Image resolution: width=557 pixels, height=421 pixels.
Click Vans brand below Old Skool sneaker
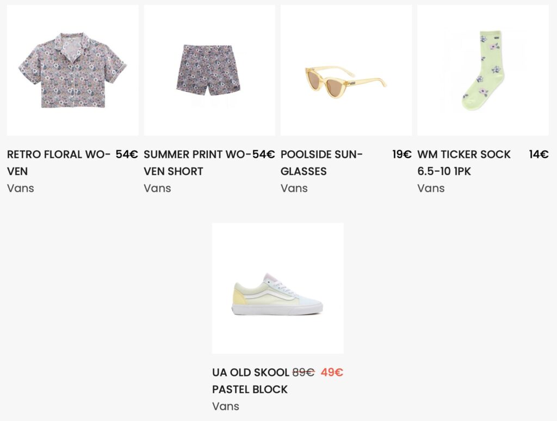click(x=226, y=406)
